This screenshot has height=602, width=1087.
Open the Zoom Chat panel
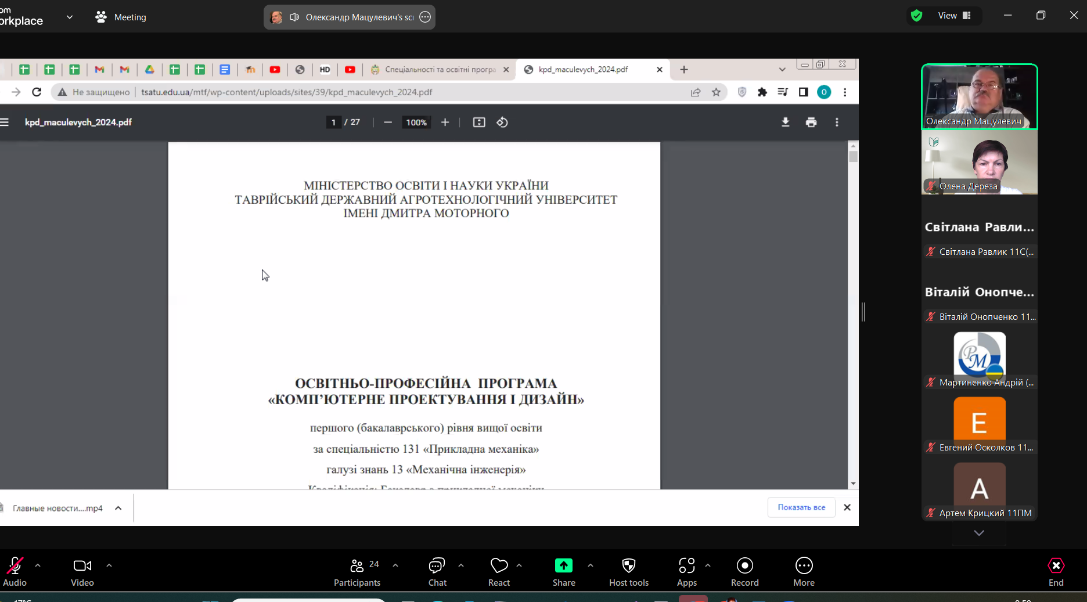click(x=437, y=572)
